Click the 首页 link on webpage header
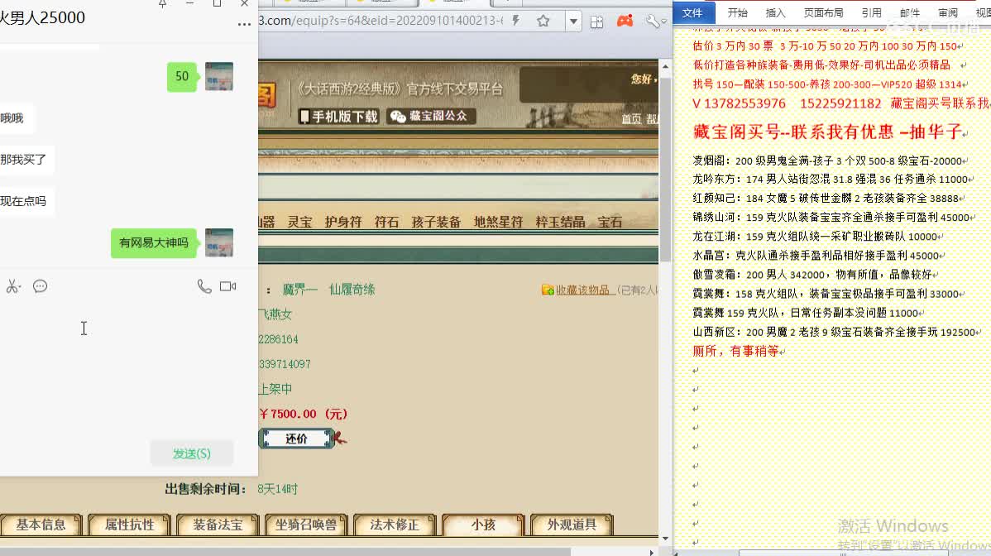This screenshot has width=991, height=556. [631, 119]
